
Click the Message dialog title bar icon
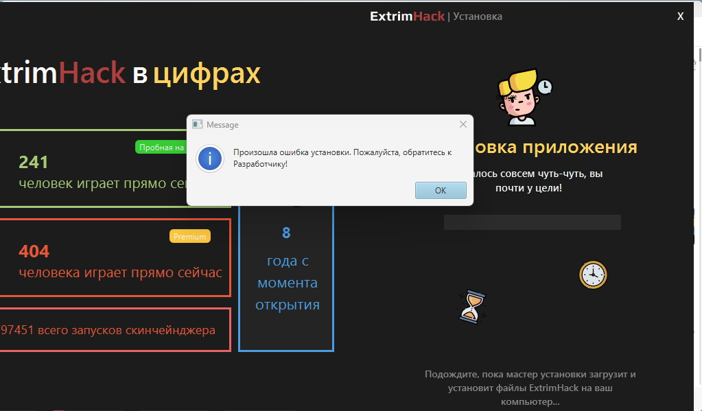[x=198, y=124]
